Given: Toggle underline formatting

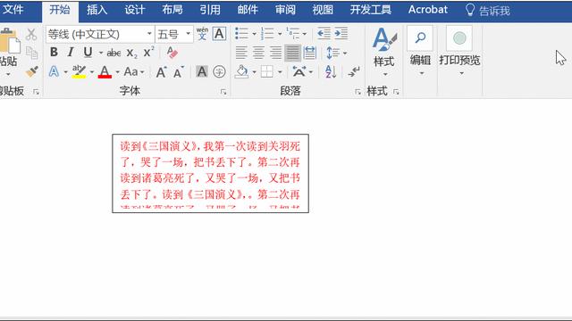Looking at the screenshot, I should [x=88, y=53].
